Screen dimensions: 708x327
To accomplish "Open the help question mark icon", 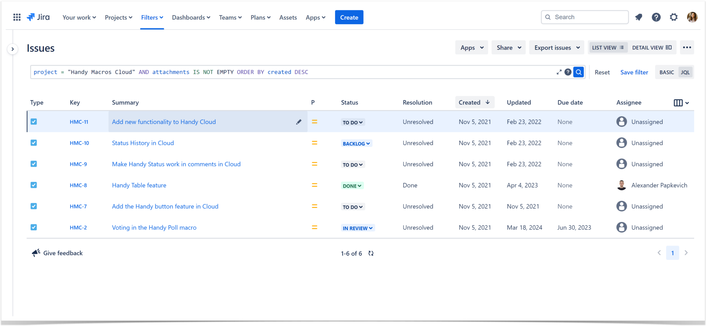I will click(x=656, y=17).
